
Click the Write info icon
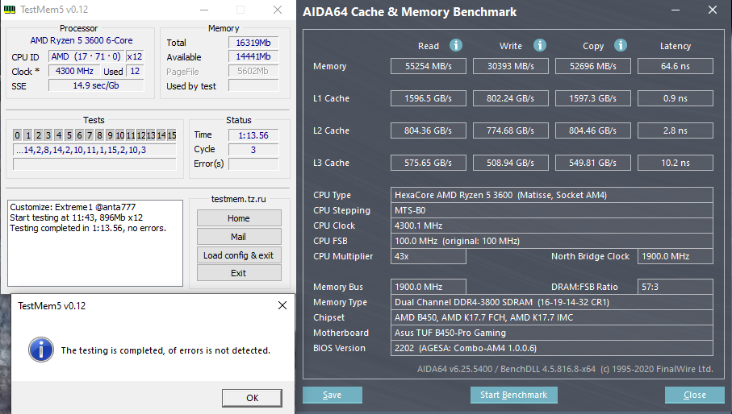click(540, 46)
